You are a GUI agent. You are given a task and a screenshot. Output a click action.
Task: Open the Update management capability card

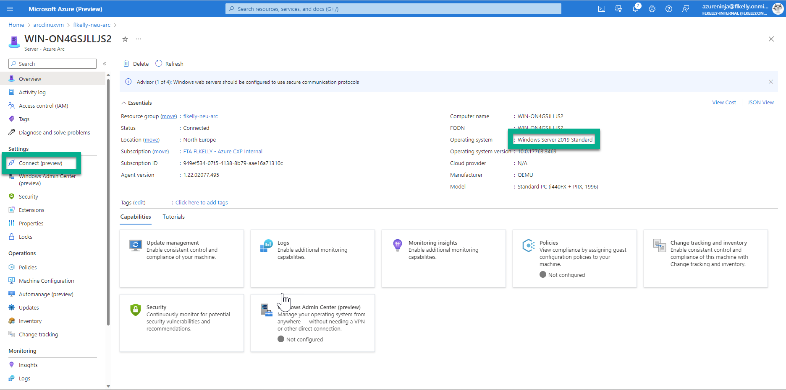tap(182, 258)
